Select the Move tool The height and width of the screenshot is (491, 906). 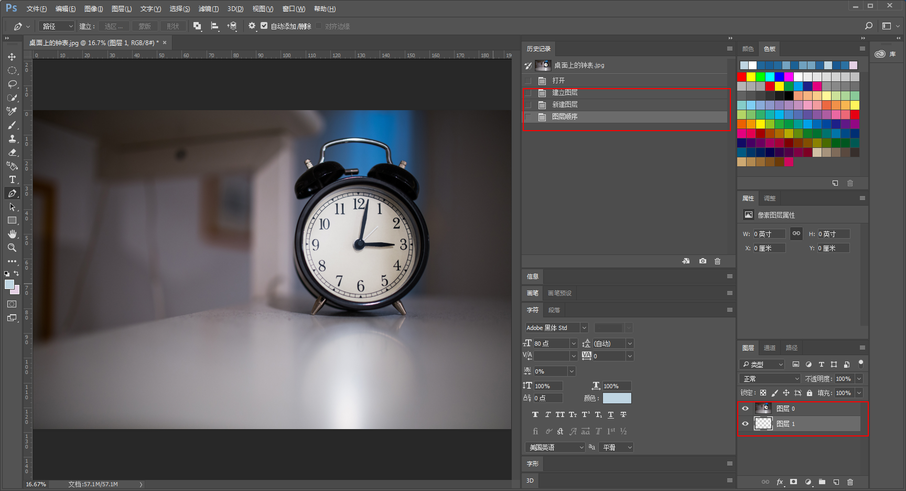12,57
